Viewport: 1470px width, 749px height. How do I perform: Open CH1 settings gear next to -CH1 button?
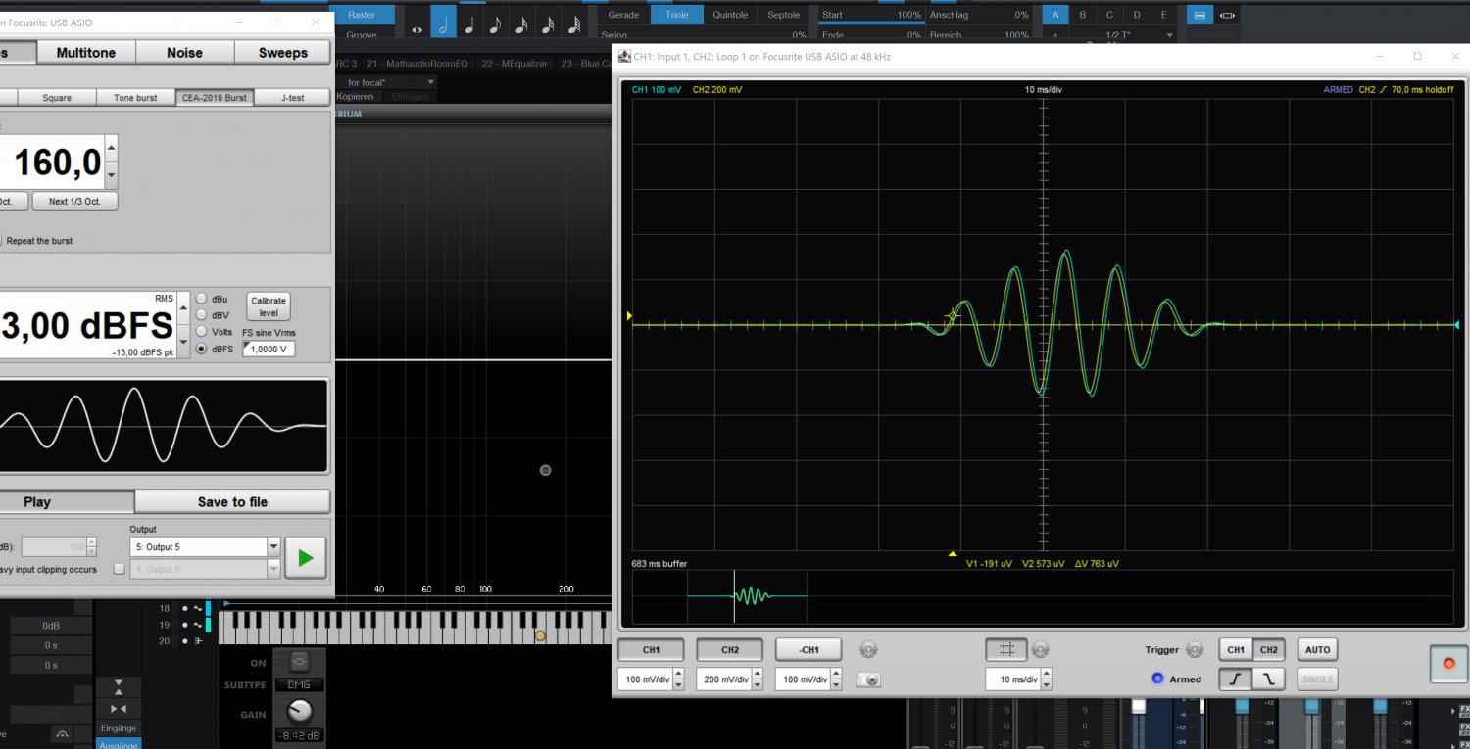coord(867,649)
